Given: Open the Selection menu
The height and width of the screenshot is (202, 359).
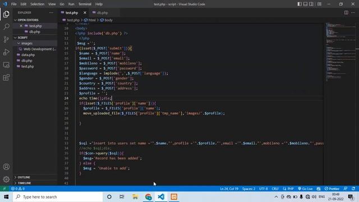Looking at the screenshot, I should coord(38,4).
